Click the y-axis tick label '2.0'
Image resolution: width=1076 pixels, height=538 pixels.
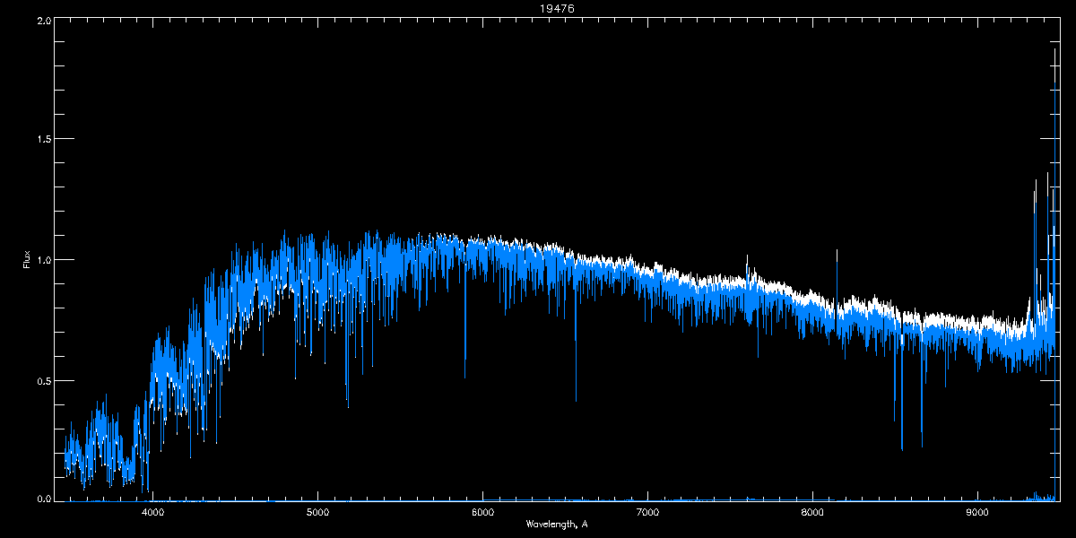click(43, 20)
